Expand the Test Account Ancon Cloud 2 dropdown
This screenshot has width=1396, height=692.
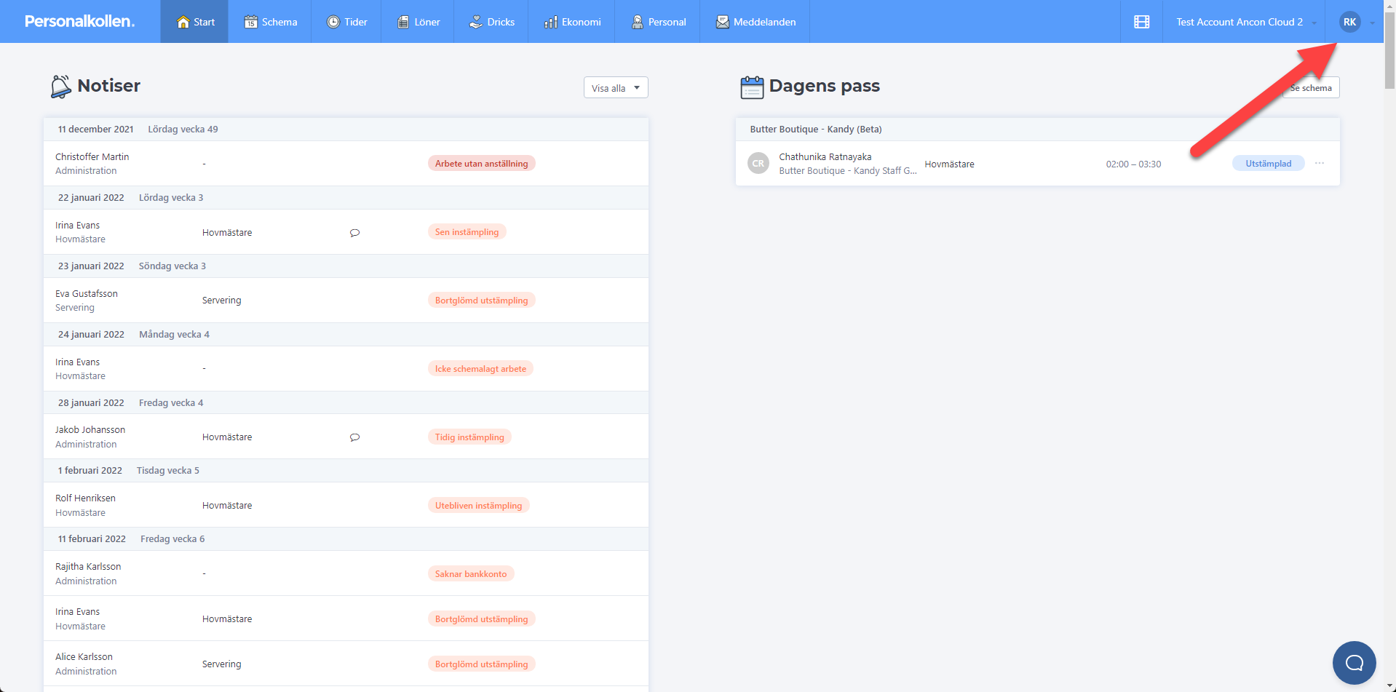[1245, 22]
